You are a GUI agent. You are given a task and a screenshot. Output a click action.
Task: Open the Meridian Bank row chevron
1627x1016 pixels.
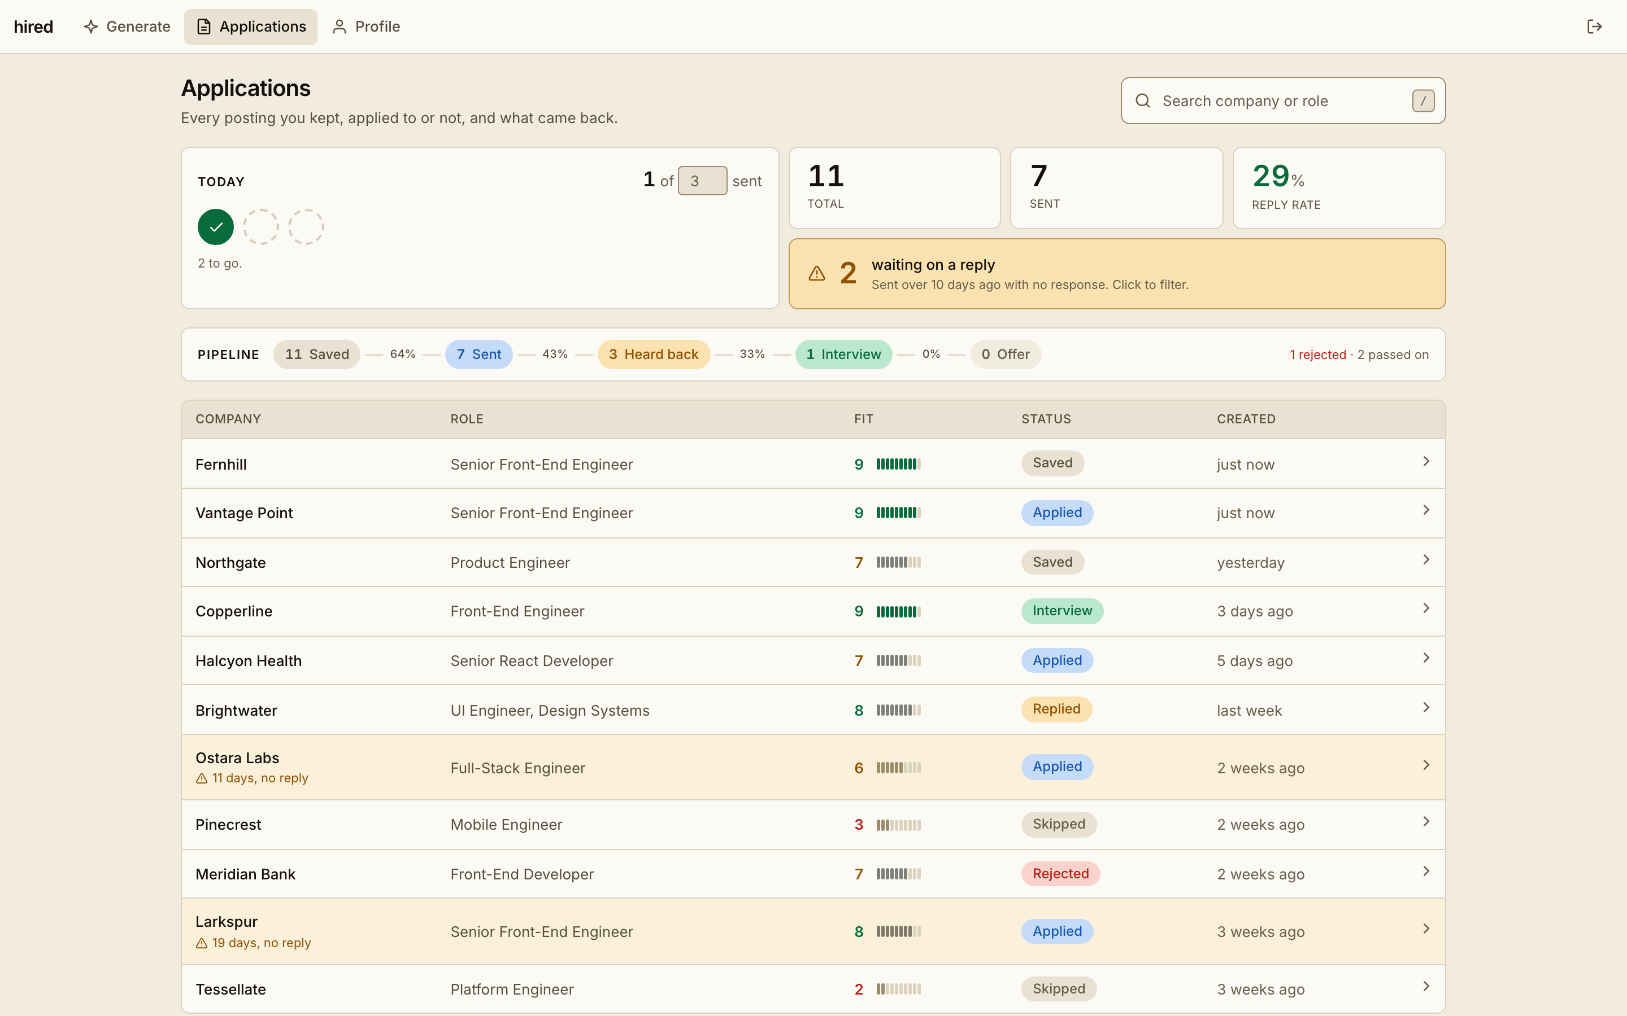click(x=1425, y=872)
